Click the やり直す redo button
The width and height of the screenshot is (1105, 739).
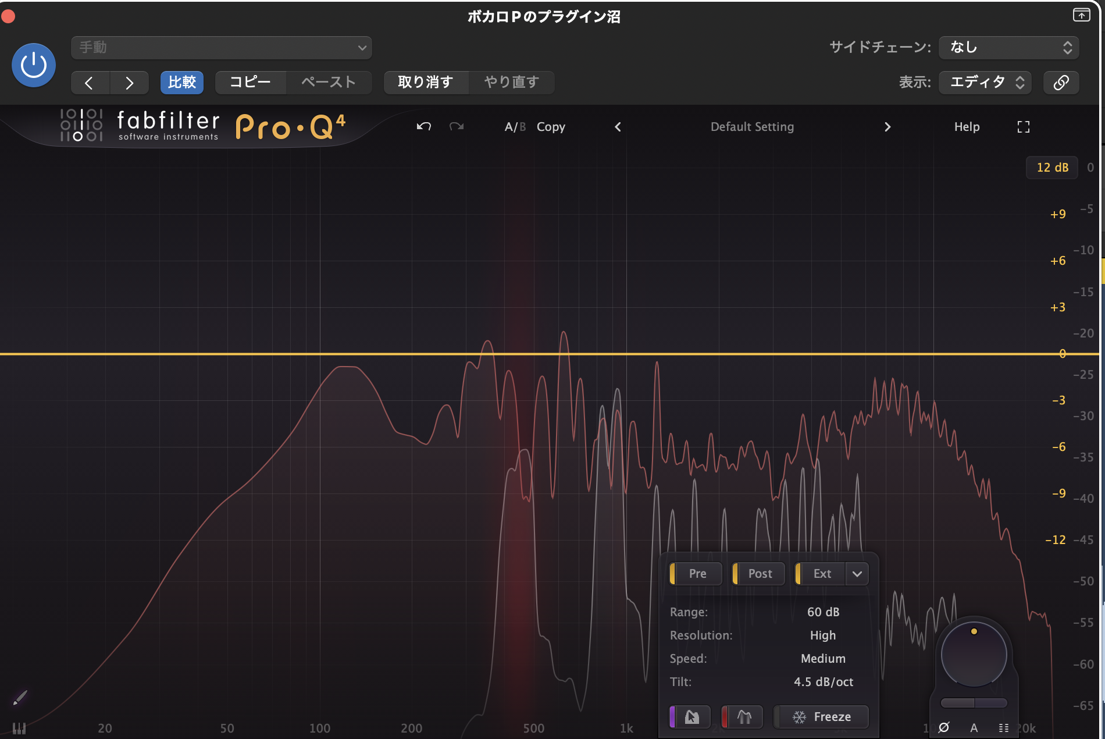pyautogui.click(x=512, y=83)
